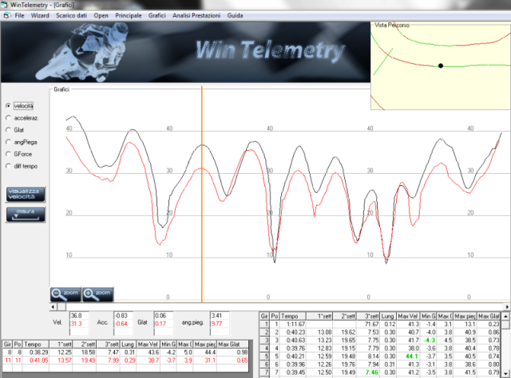Select the Glat radio button
This screenshot has width=511, height=378.
9,130
